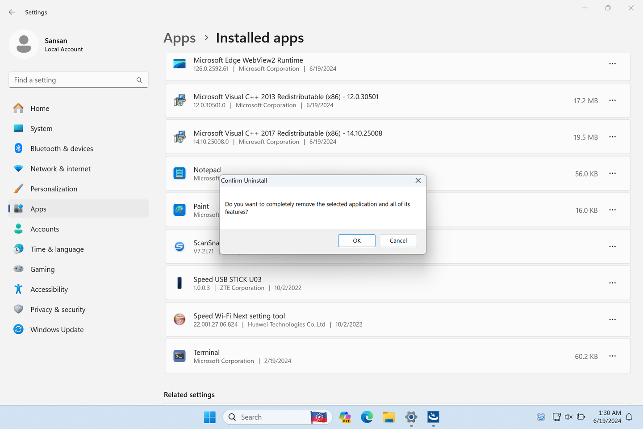Select Network & internet from the sidebar
The height and width of the screenshot is (429, 643).
(60, 168)
